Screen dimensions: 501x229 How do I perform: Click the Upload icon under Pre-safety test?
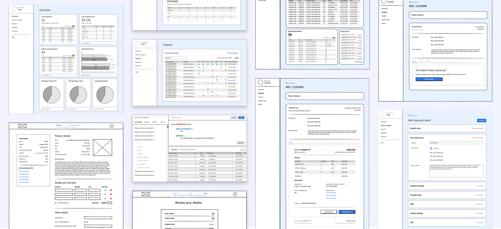(431, 148)
